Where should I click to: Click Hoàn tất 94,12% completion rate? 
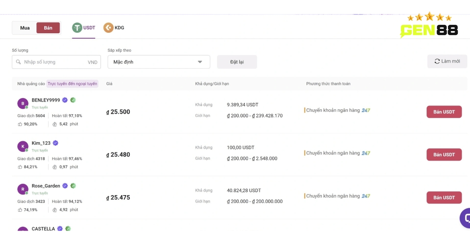67,201
